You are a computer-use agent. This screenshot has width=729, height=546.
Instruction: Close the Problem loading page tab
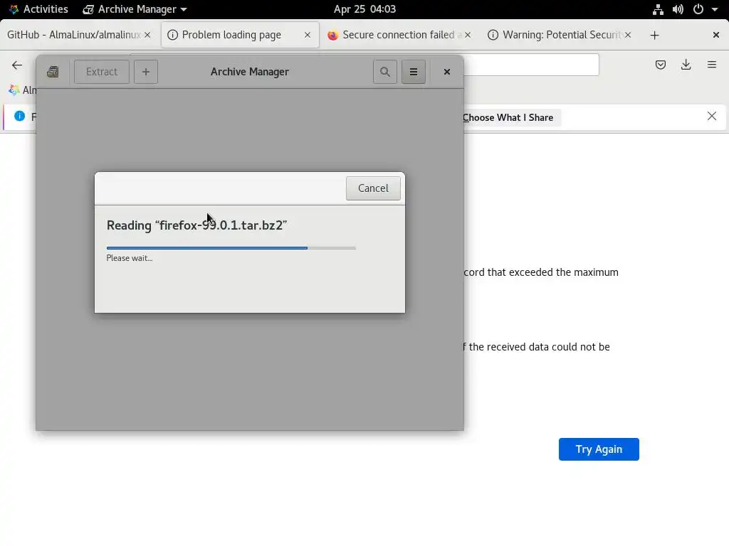click(308, 35)
